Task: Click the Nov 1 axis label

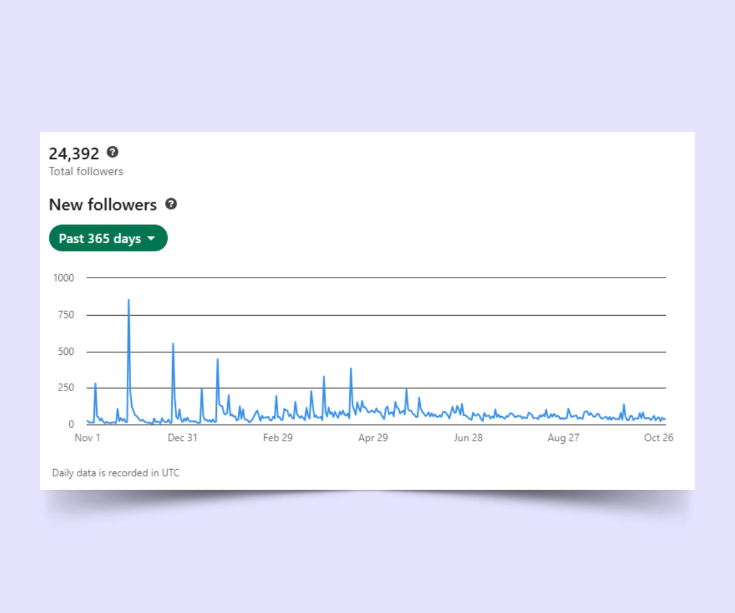Action: coord(87,438)
